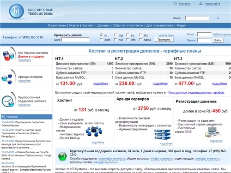This screenshot has width=231, height=173.
Task: Open the 18-09-2009 news item
Action: point(23,124)
